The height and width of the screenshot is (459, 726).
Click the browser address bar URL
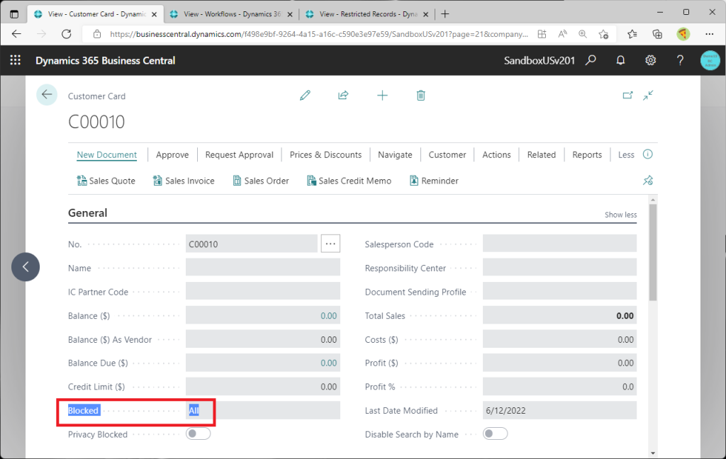coord(319,34)
